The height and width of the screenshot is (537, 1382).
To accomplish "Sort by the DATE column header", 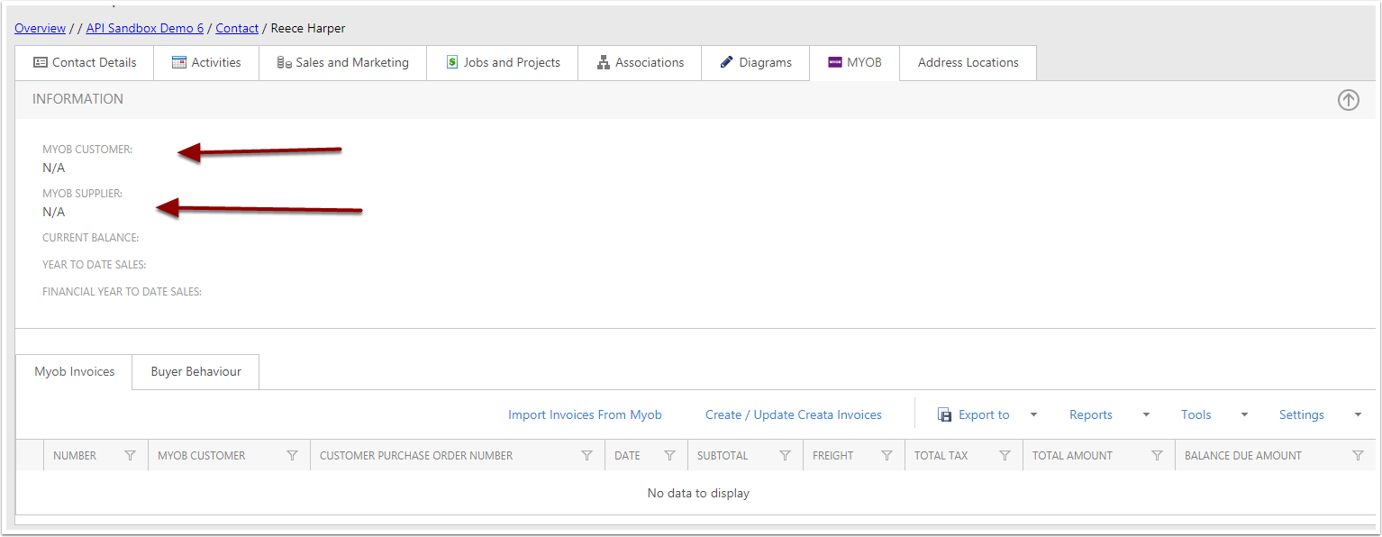I will click(x=627, y=456).
